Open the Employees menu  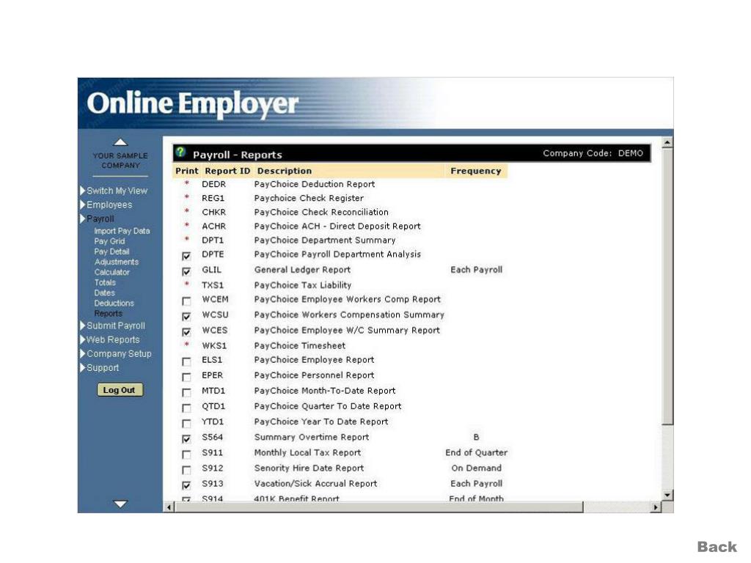109,205
